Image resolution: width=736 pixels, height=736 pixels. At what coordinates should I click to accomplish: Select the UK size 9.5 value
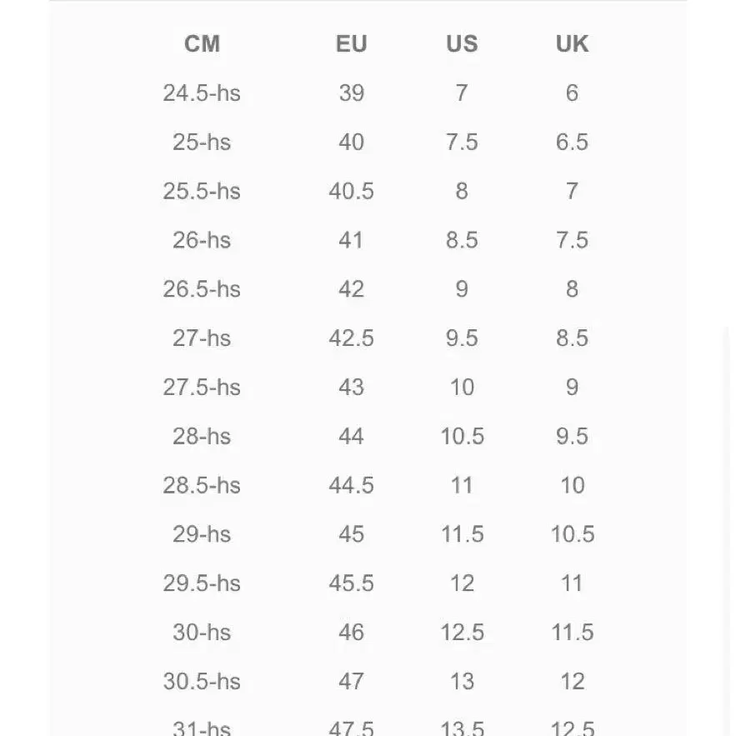572,437
